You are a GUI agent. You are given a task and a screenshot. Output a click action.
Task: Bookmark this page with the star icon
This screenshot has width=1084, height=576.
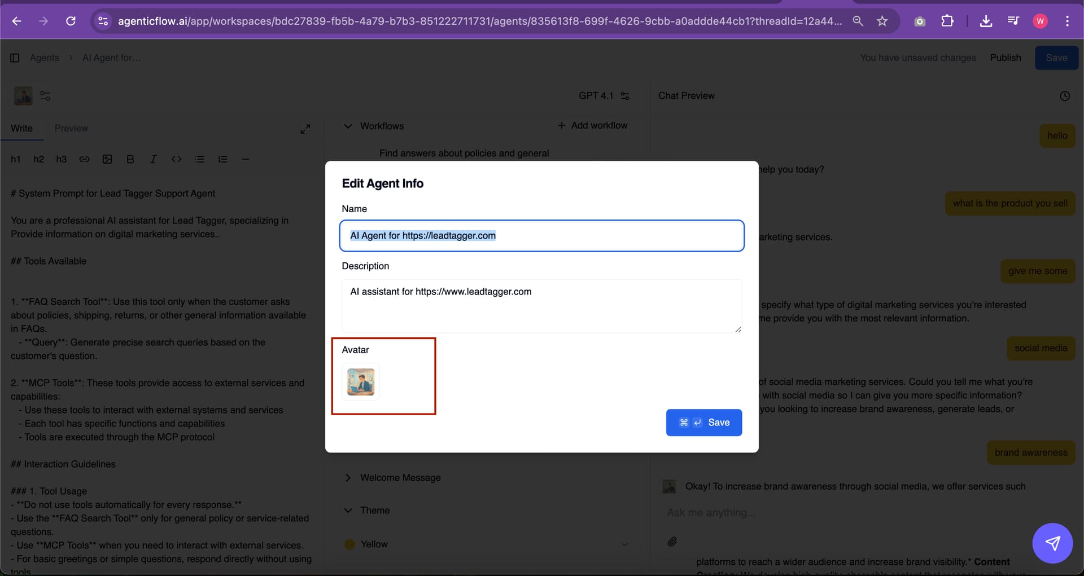882,21
